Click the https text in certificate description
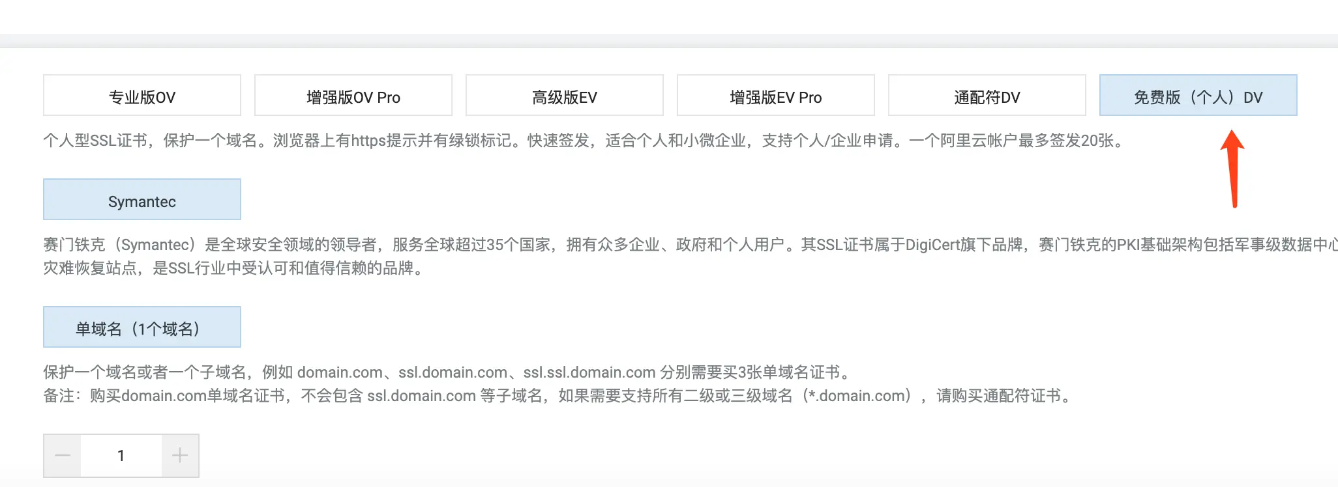 [368, 141]
